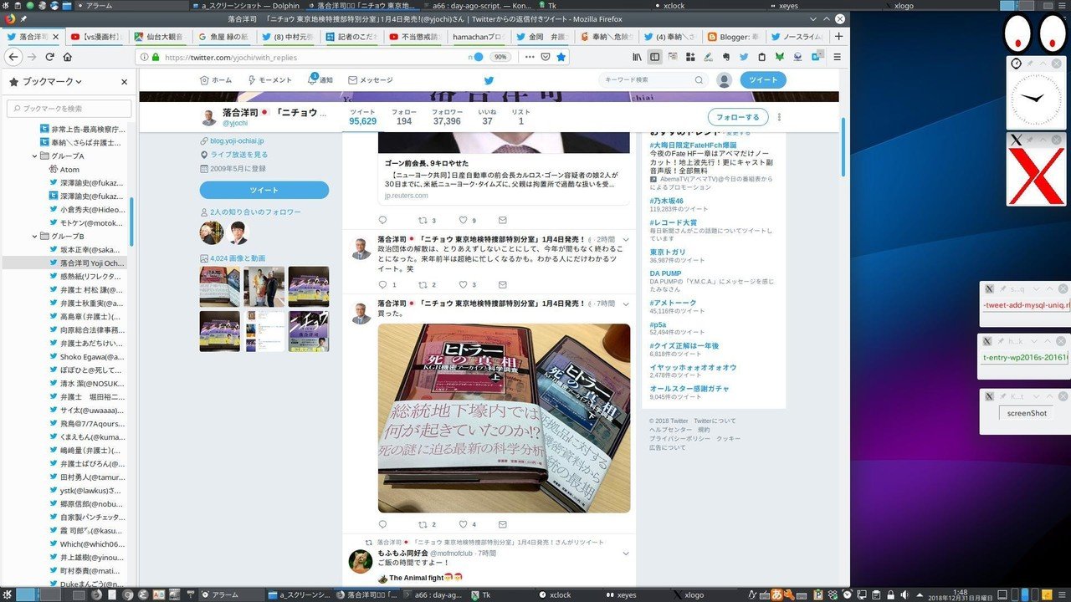Click blue ツイート button in header

[x=763, y=80]
